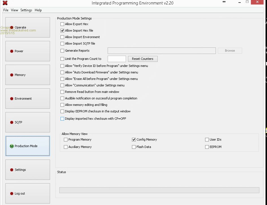Image resolution: width=267 pixels, height=205 pixels.
Task: Open the File menu
Action: coord(6,10)
